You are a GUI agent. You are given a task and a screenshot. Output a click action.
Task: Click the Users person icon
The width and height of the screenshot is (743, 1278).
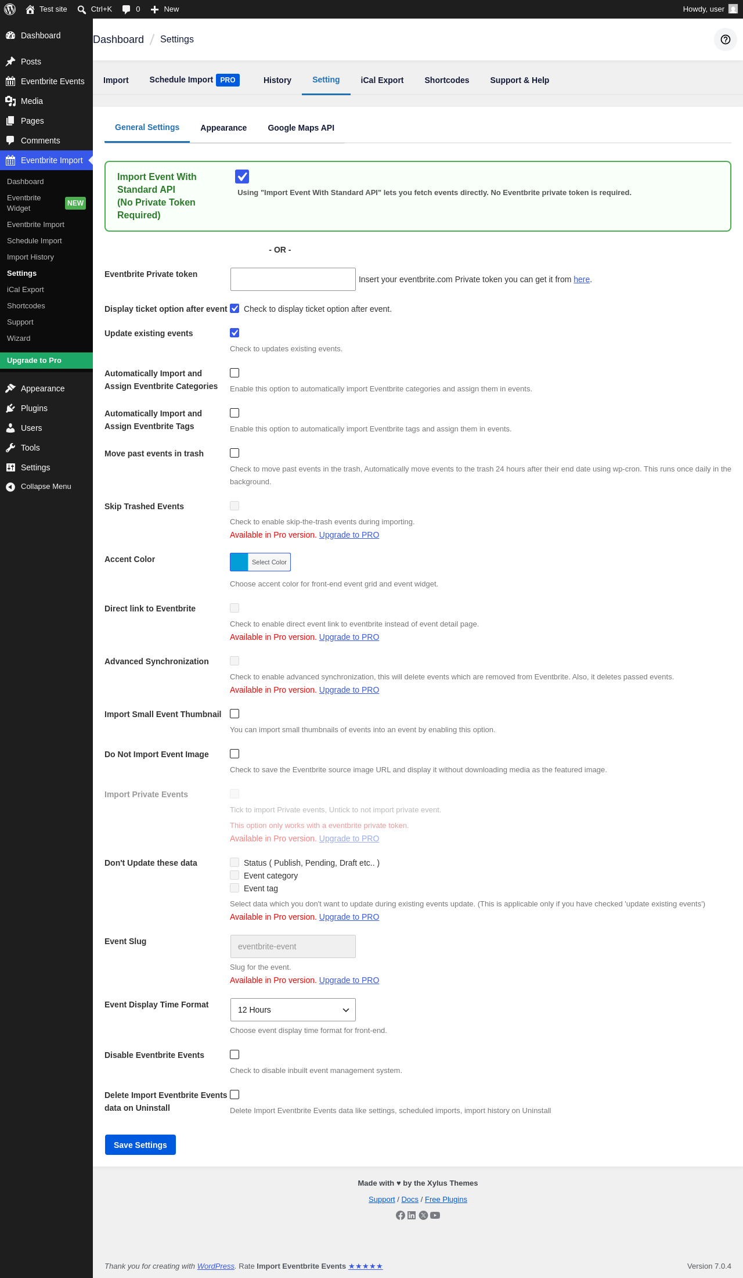tap(10, 428)
